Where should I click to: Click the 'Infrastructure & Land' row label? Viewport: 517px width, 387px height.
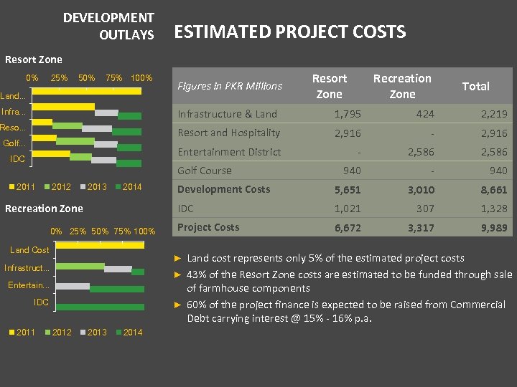pyautogui.click(x=227, y=114)
